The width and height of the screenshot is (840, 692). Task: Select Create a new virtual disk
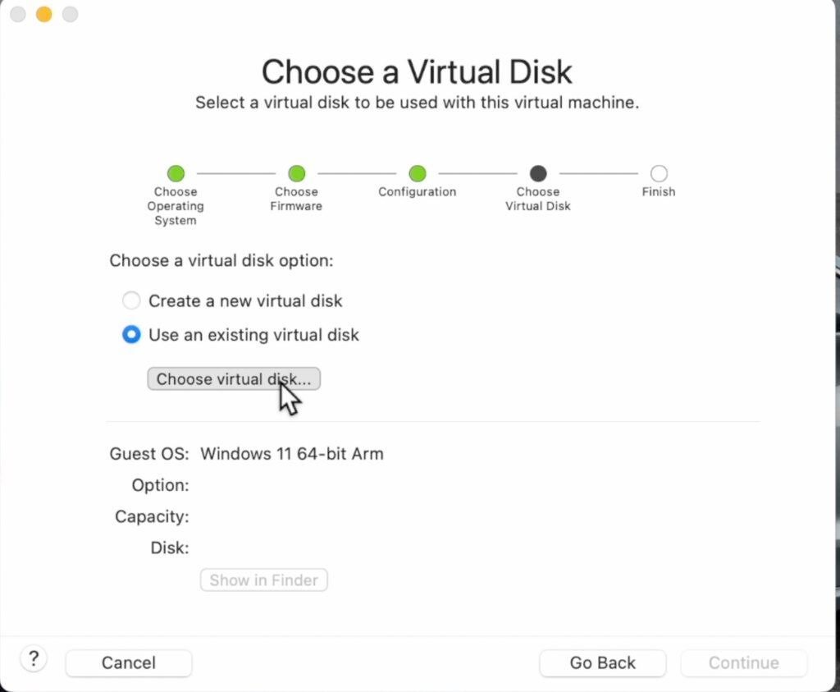pyautogui.click(x=131, y=300)
